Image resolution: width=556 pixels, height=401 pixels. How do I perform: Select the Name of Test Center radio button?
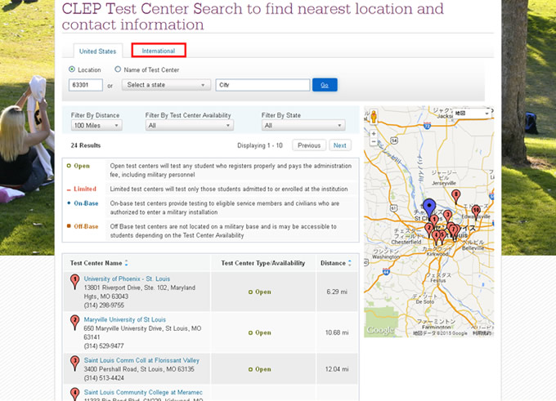tap(118, 69)
